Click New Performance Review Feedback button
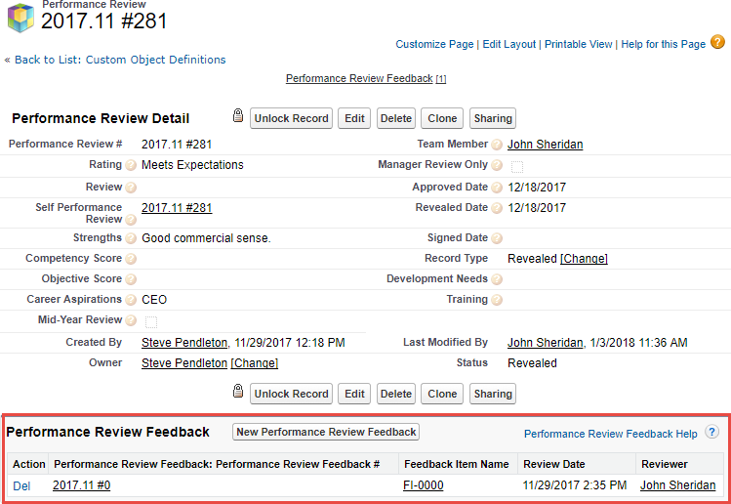Image resolution: width=731 pixels, height=504 pixels. [x=326, y=432]
